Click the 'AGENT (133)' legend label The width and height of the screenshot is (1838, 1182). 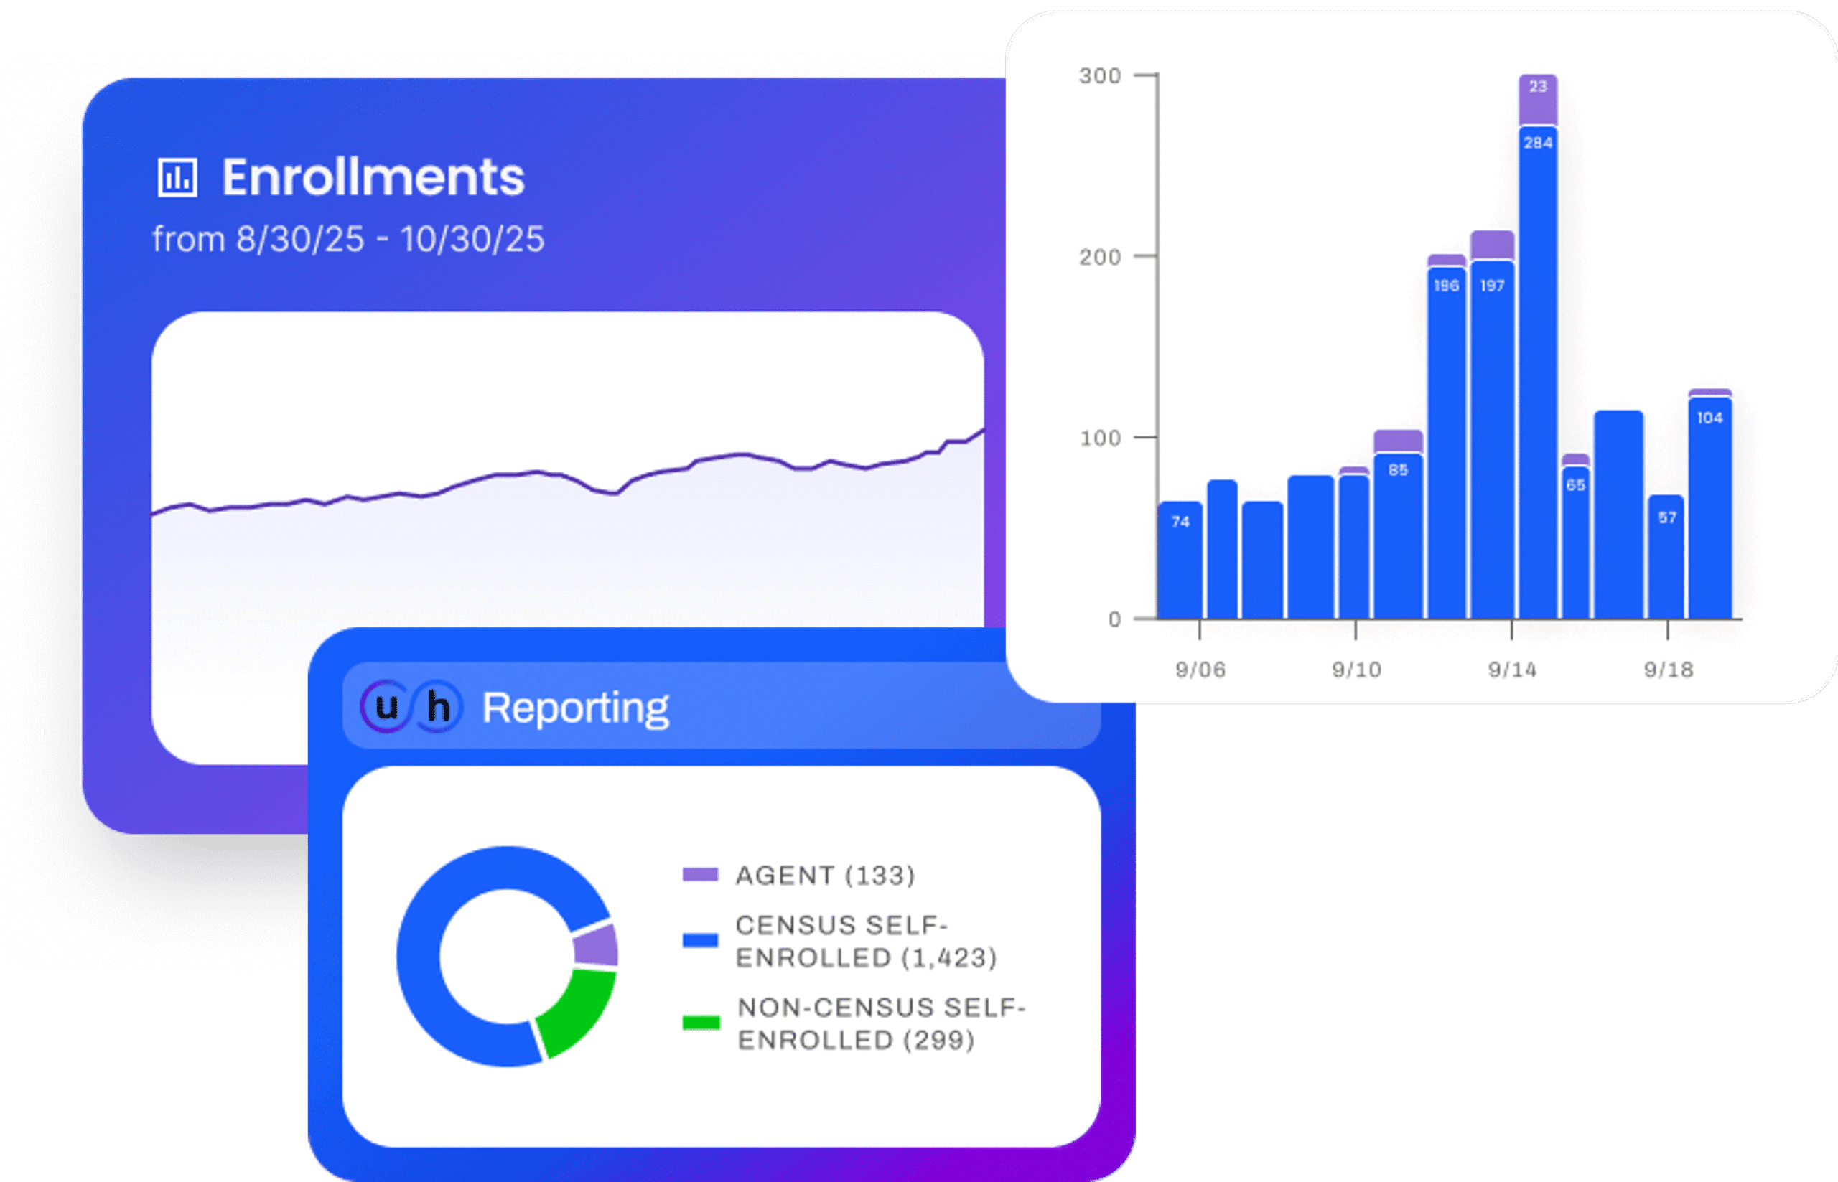(826, 875)
